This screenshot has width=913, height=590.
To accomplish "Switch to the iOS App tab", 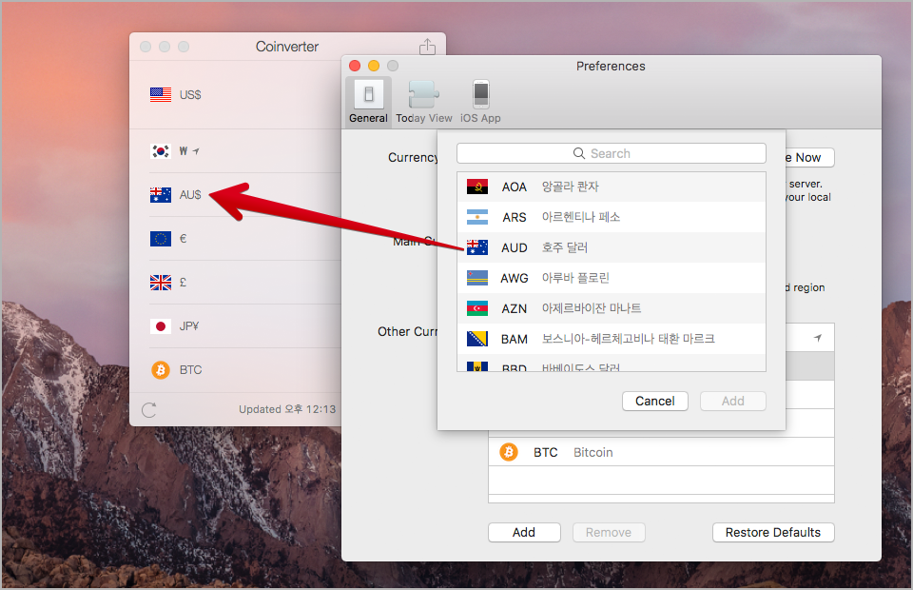I will 480,102.
